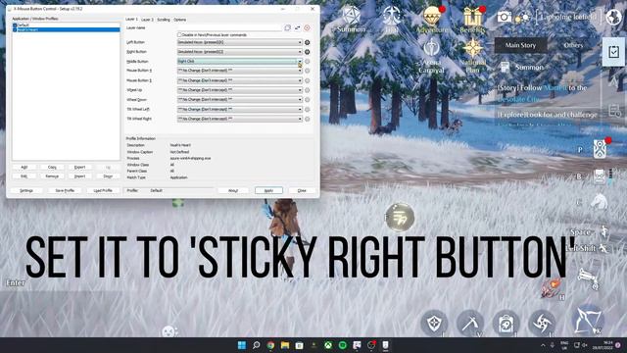Open the Wheel Up dropdown

(239, 90)
